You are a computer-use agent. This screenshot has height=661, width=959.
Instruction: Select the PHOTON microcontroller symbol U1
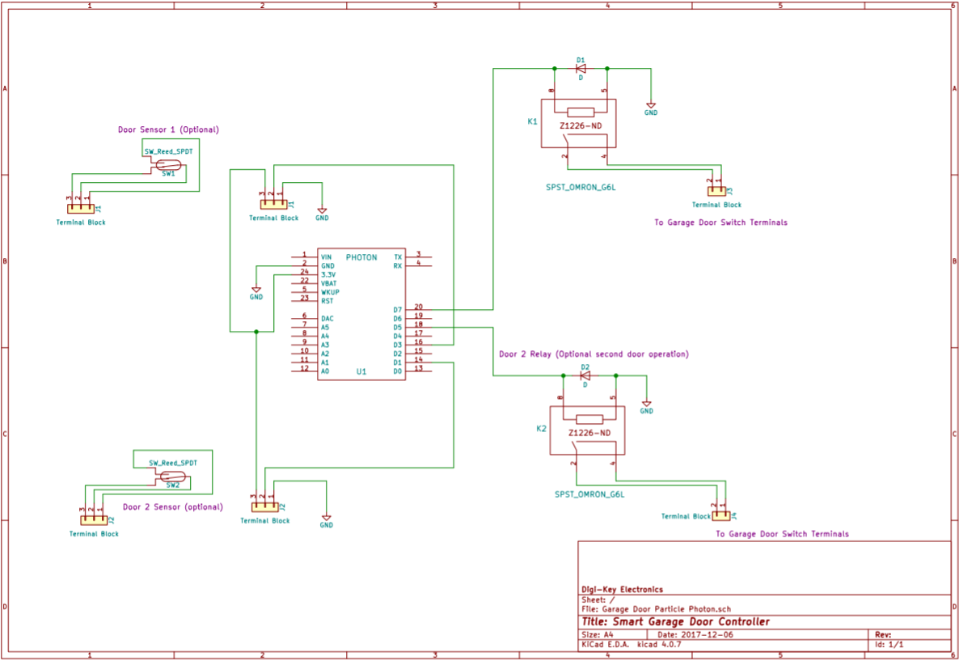pyautogui.click(x=361, y=316)
